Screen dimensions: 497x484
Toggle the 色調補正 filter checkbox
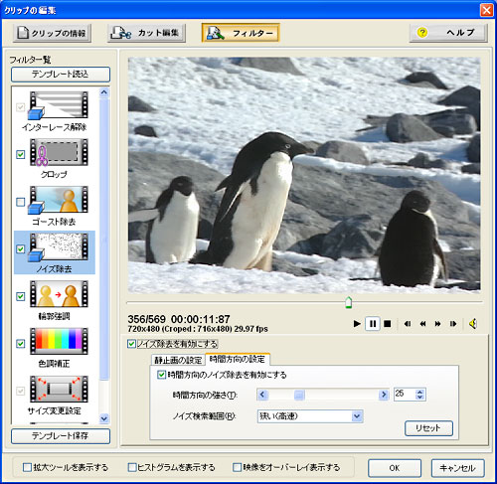(21, 344)
